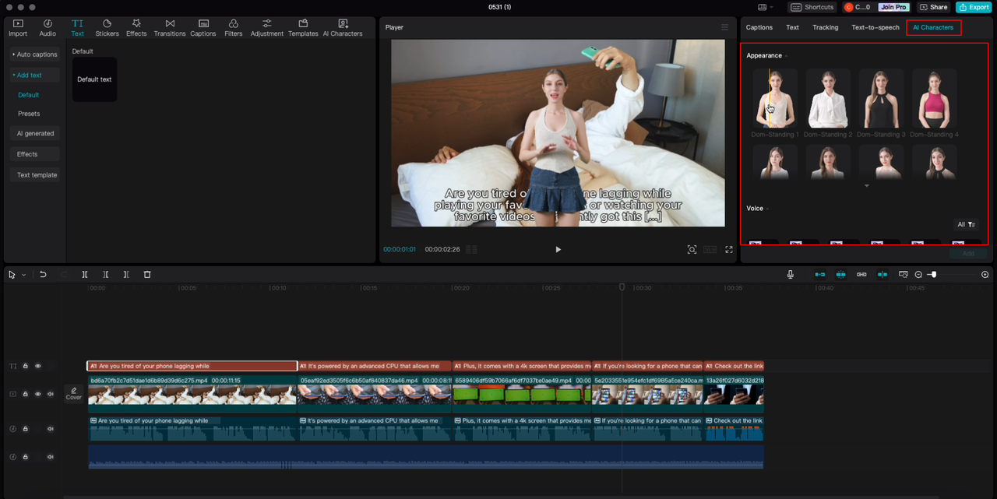This screenshot has width=997, height=499.
Task: Expand Auto captions in left sidebar
Action: point(35,54)
